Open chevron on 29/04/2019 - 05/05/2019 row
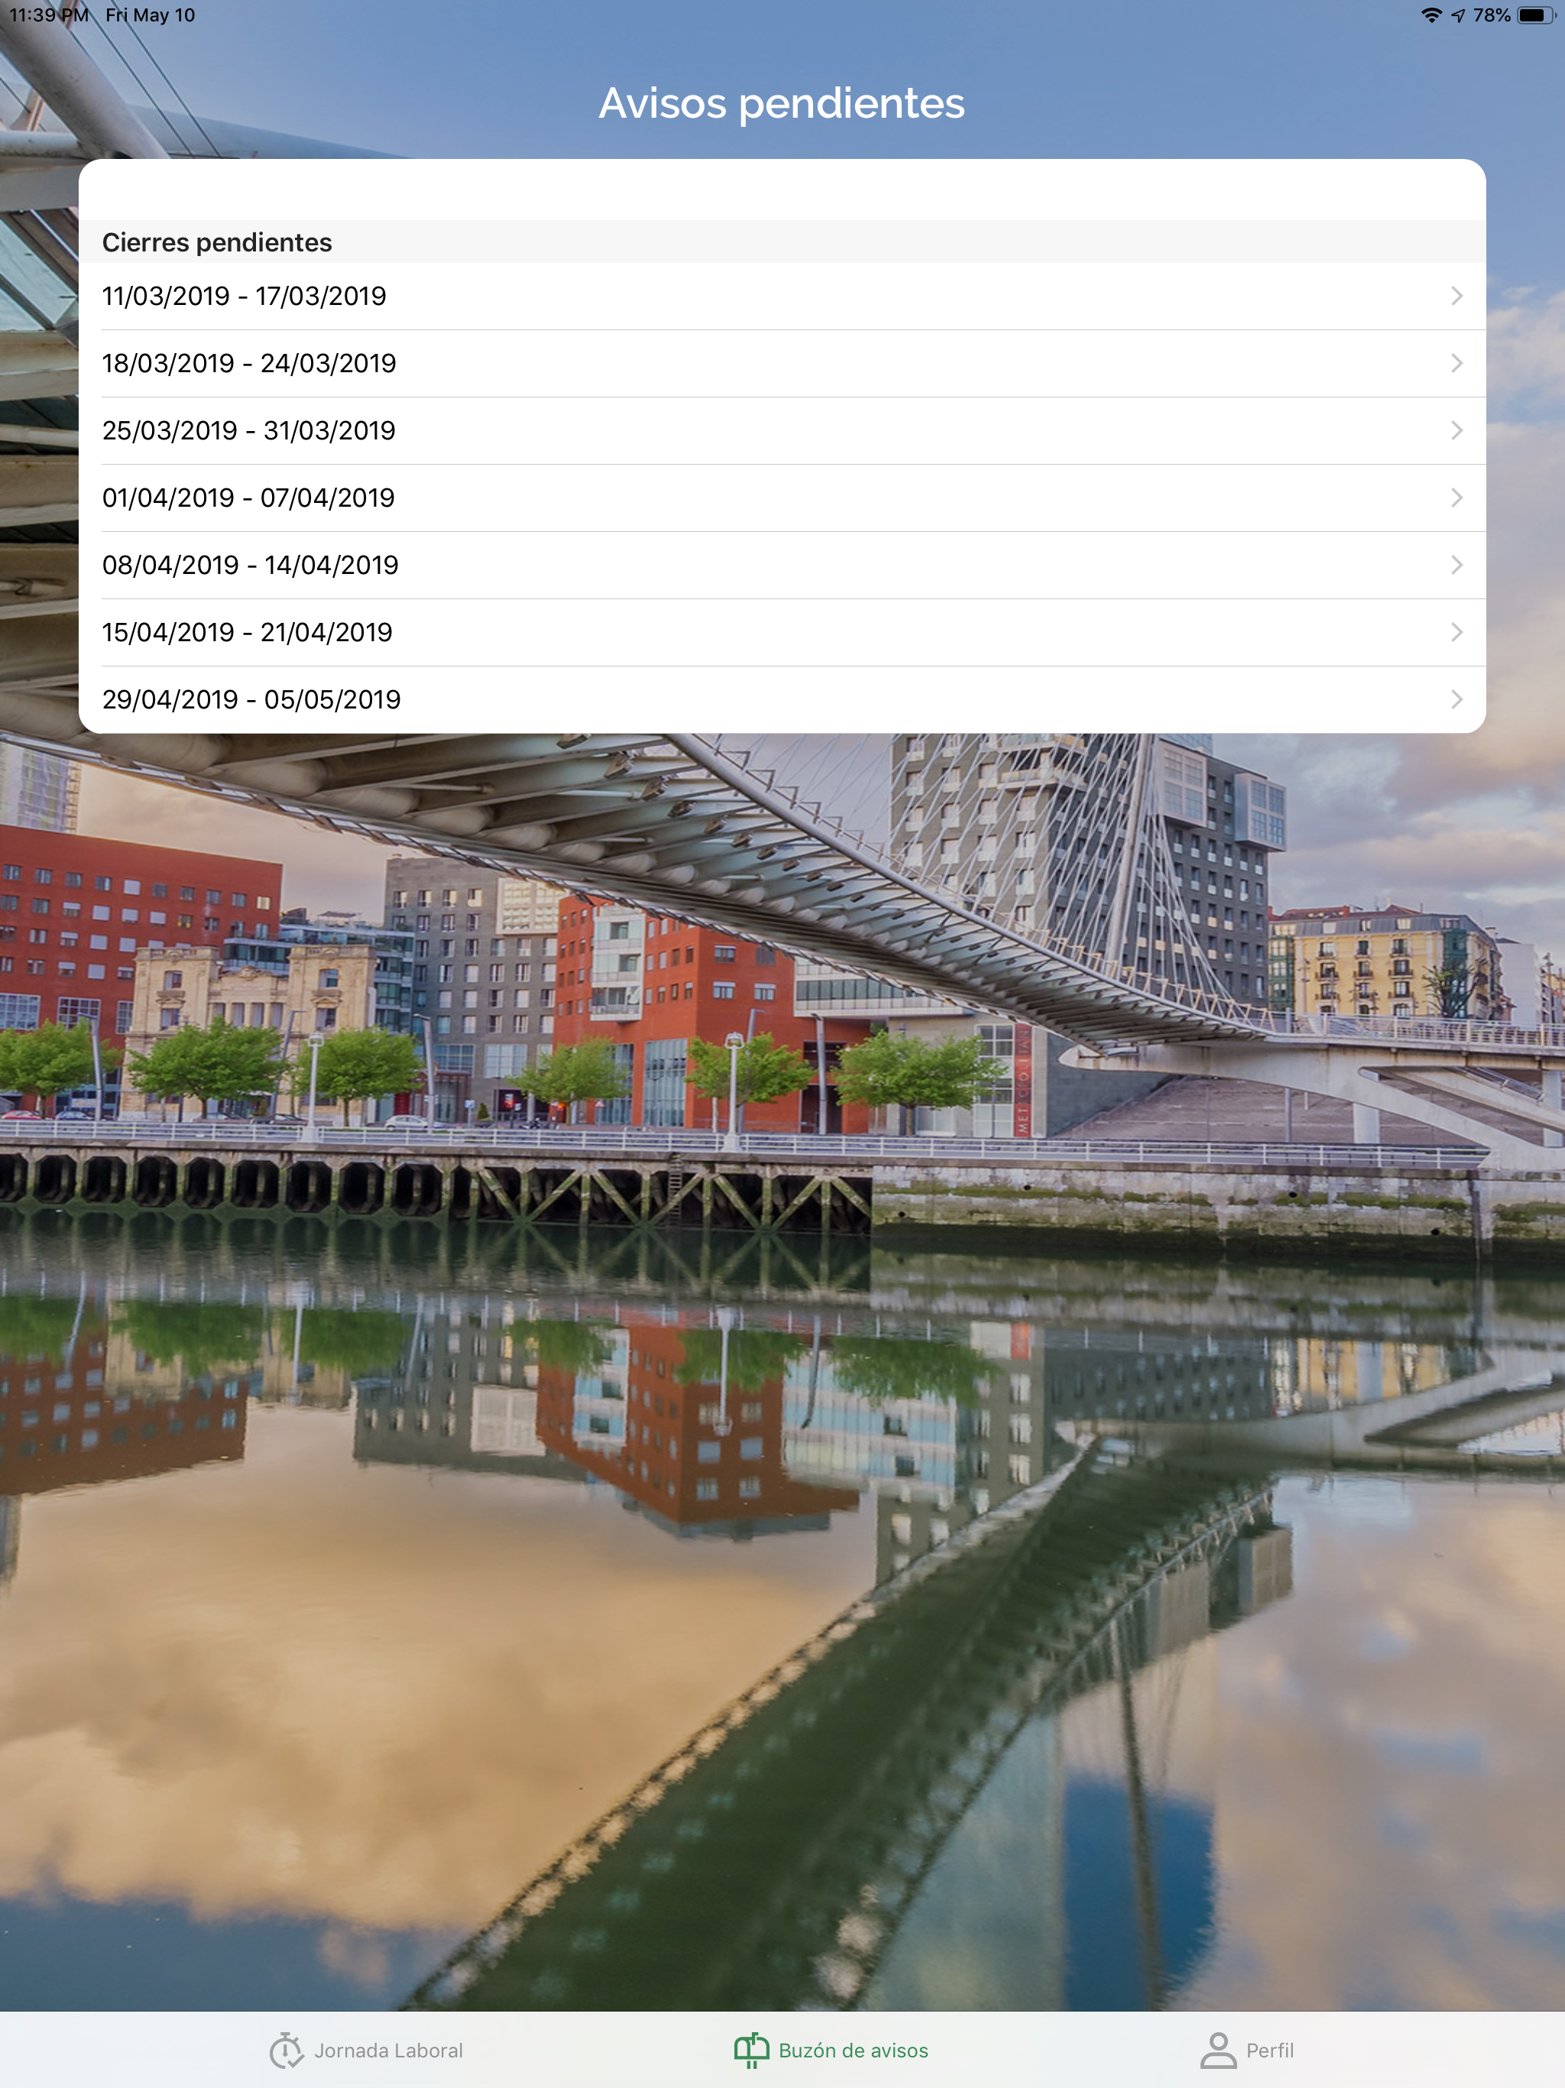 point(1456,699)
